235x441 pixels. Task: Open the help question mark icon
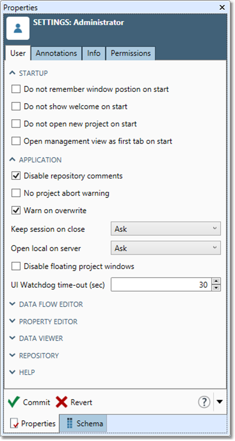point(204,402)
